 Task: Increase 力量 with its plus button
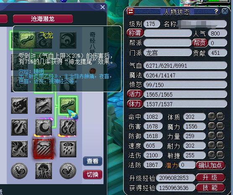point(212,136)
